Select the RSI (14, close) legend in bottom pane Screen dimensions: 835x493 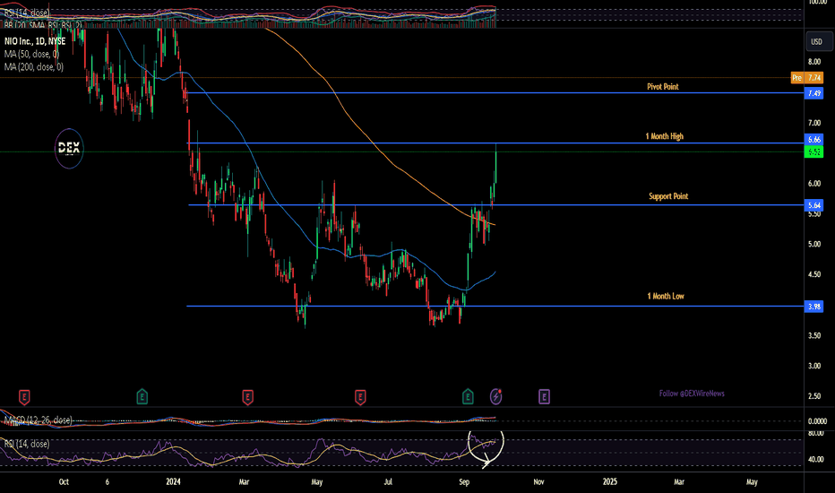[27, 444]
